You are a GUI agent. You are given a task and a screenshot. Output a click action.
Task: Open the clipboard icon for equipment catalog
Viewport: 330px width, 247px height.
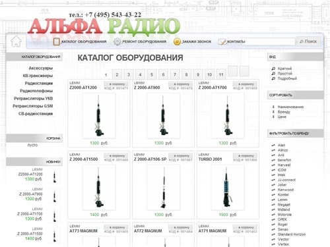57,41
